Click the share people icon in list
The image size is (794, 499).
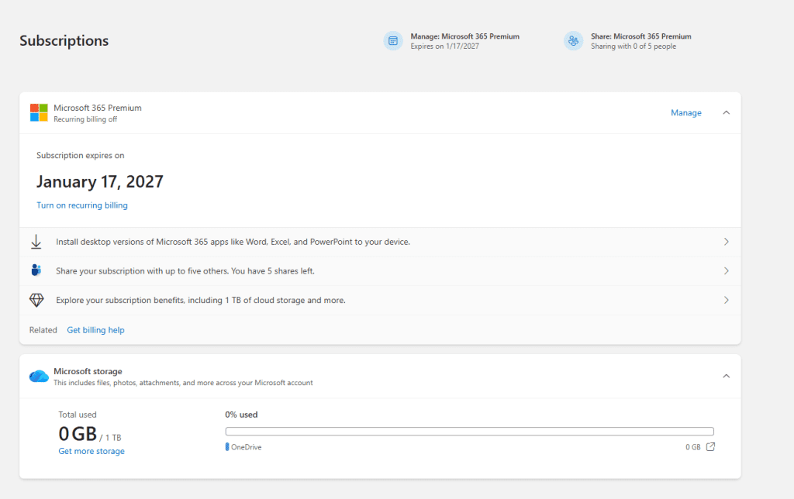point(36,270)
